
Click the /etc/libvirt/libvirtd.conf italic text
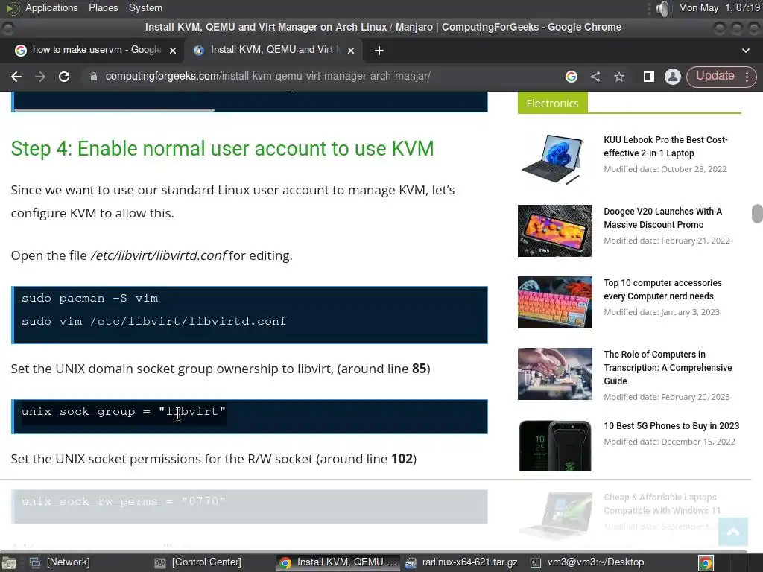(x=158, y=255)
